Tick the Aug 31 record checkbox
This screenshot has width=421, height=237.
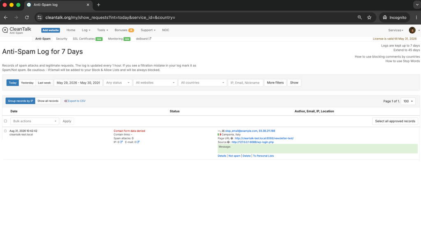click(5, 131)
